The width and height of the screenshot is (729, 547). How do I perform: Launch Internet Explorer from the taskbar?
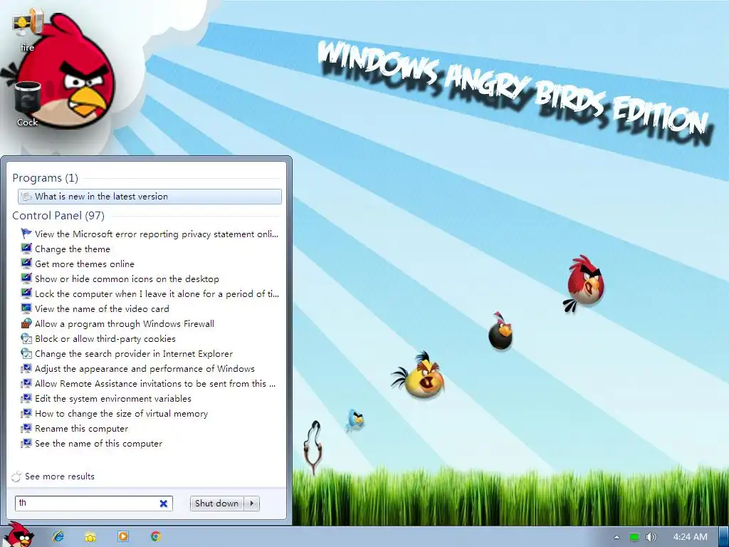tap(58, 536)
